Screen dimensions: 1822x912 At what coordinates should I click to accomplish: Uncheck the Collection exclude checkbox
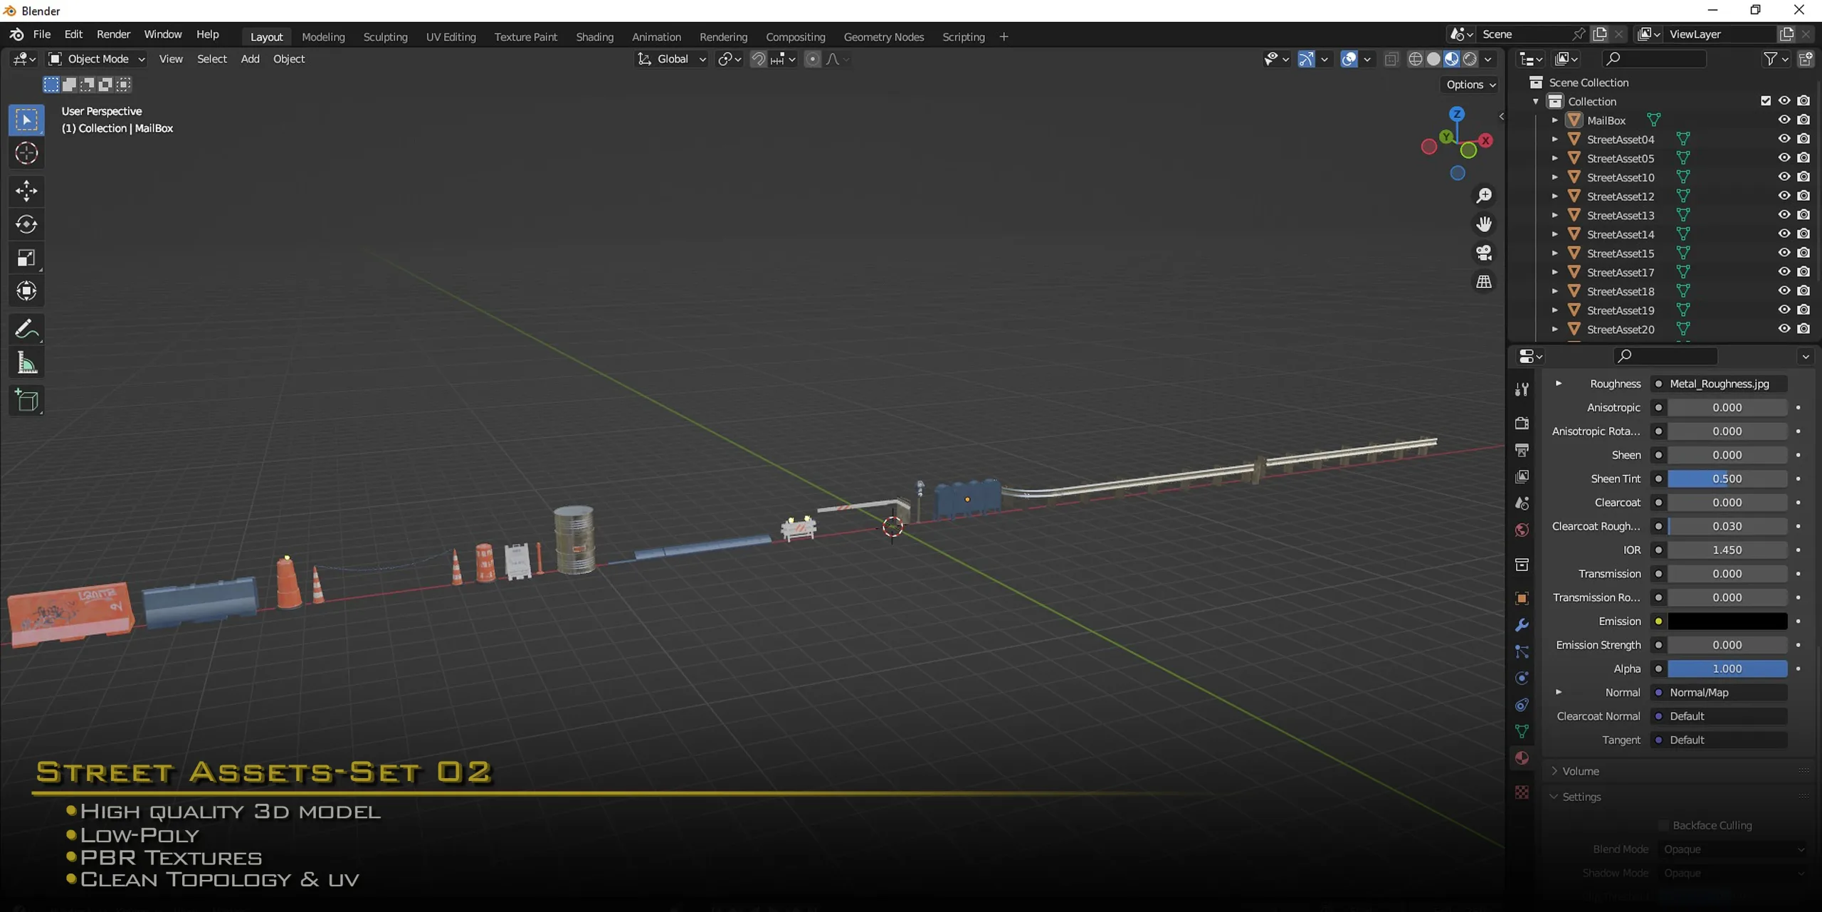click(1766, 101)
